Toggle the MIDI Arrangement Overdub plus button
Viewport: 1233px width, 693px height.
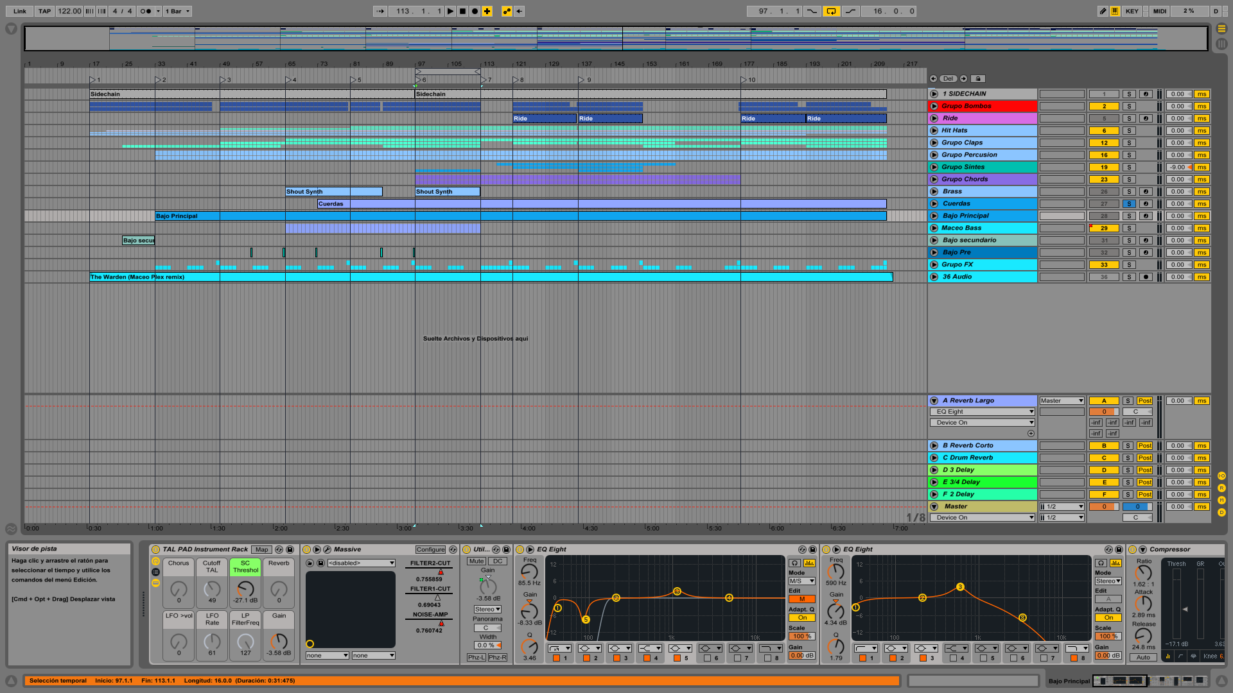pos(487,11)
